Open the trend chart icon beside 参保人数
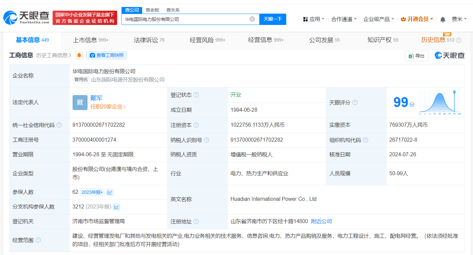Screen dimensions: 473x255 tap(110, 192)
